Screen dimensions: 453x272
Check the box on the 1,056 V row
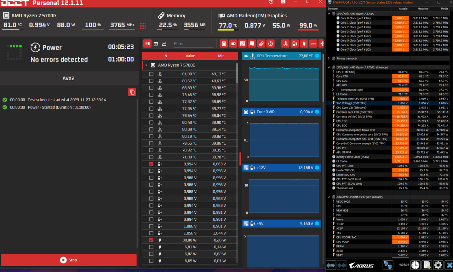[x=151, y=233]
